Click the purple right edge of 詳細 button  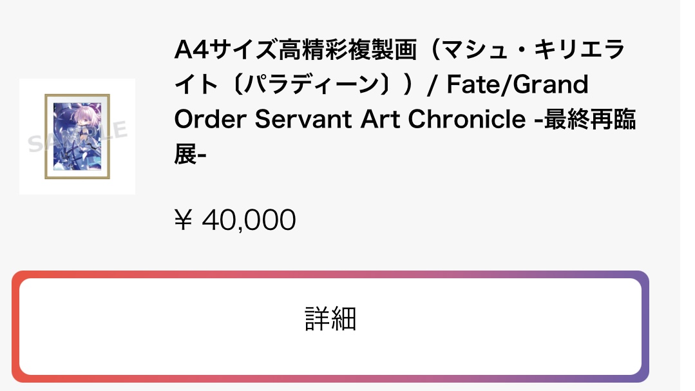(x=645, y=327)
